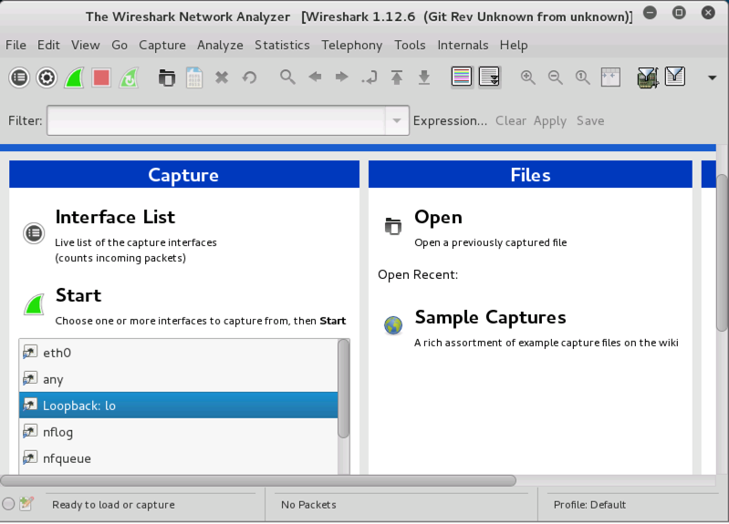Start a new capture with green fin icon
Viewport: 729px width, 524px height.
pyautogui.click(x=74, y=78)
